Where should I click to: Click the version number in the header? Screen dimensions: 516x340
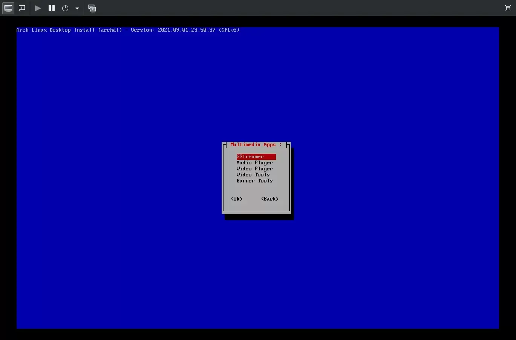(x=187, y=30)
